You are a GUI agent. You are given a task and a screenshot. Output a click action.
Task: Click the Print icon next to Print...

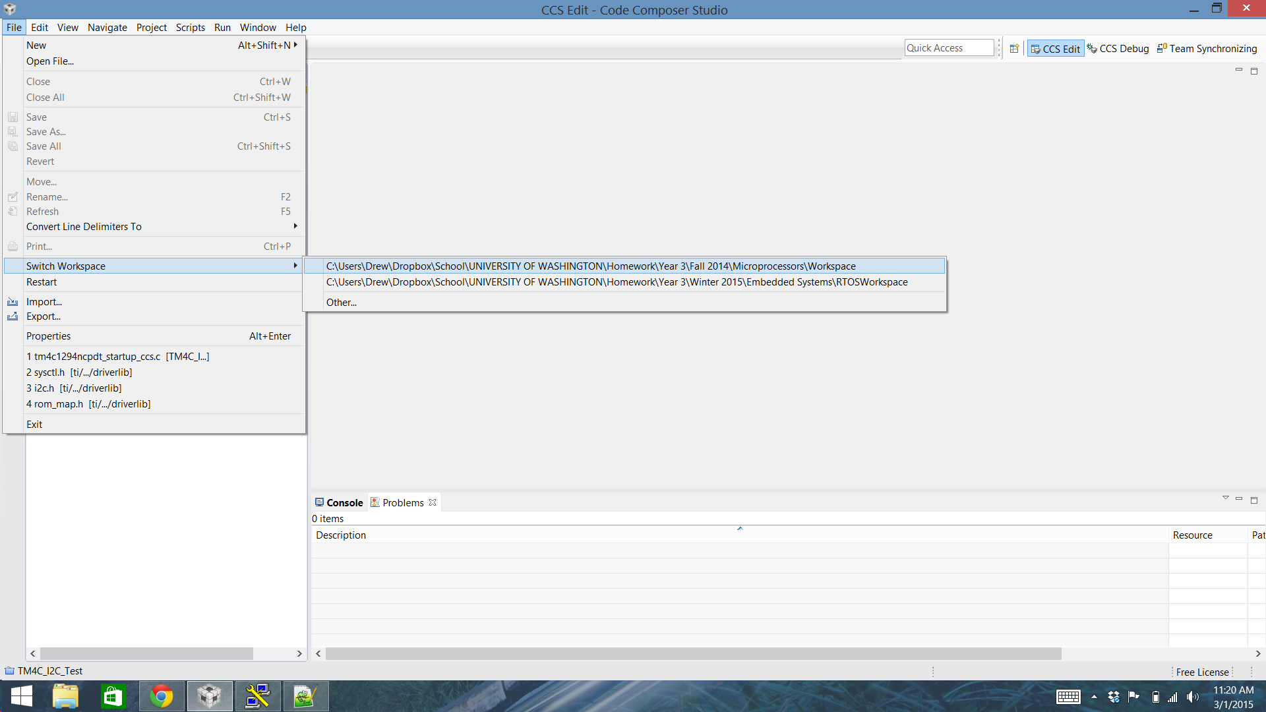[13, 246]
